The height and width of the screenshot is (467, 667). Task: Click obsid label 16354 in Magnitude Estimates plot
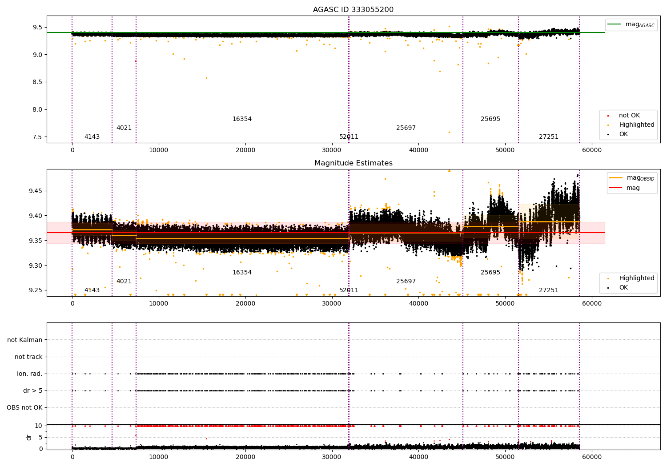[x=242, y=272]
